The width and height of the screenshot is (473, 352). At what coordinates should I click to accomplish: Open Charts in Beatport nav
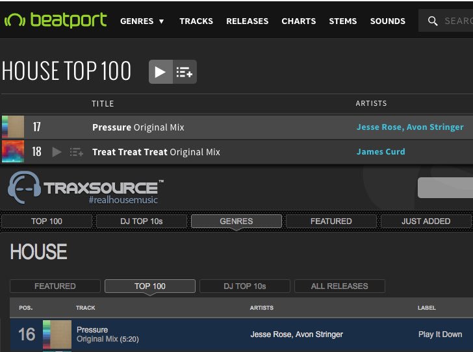[x=299, y=21]
